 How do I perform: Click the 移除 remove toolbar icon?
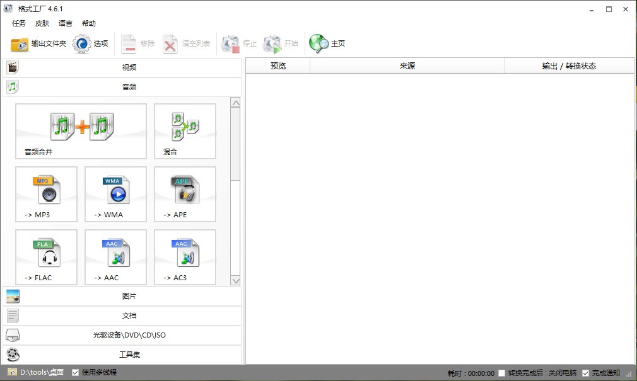[129, 44]
